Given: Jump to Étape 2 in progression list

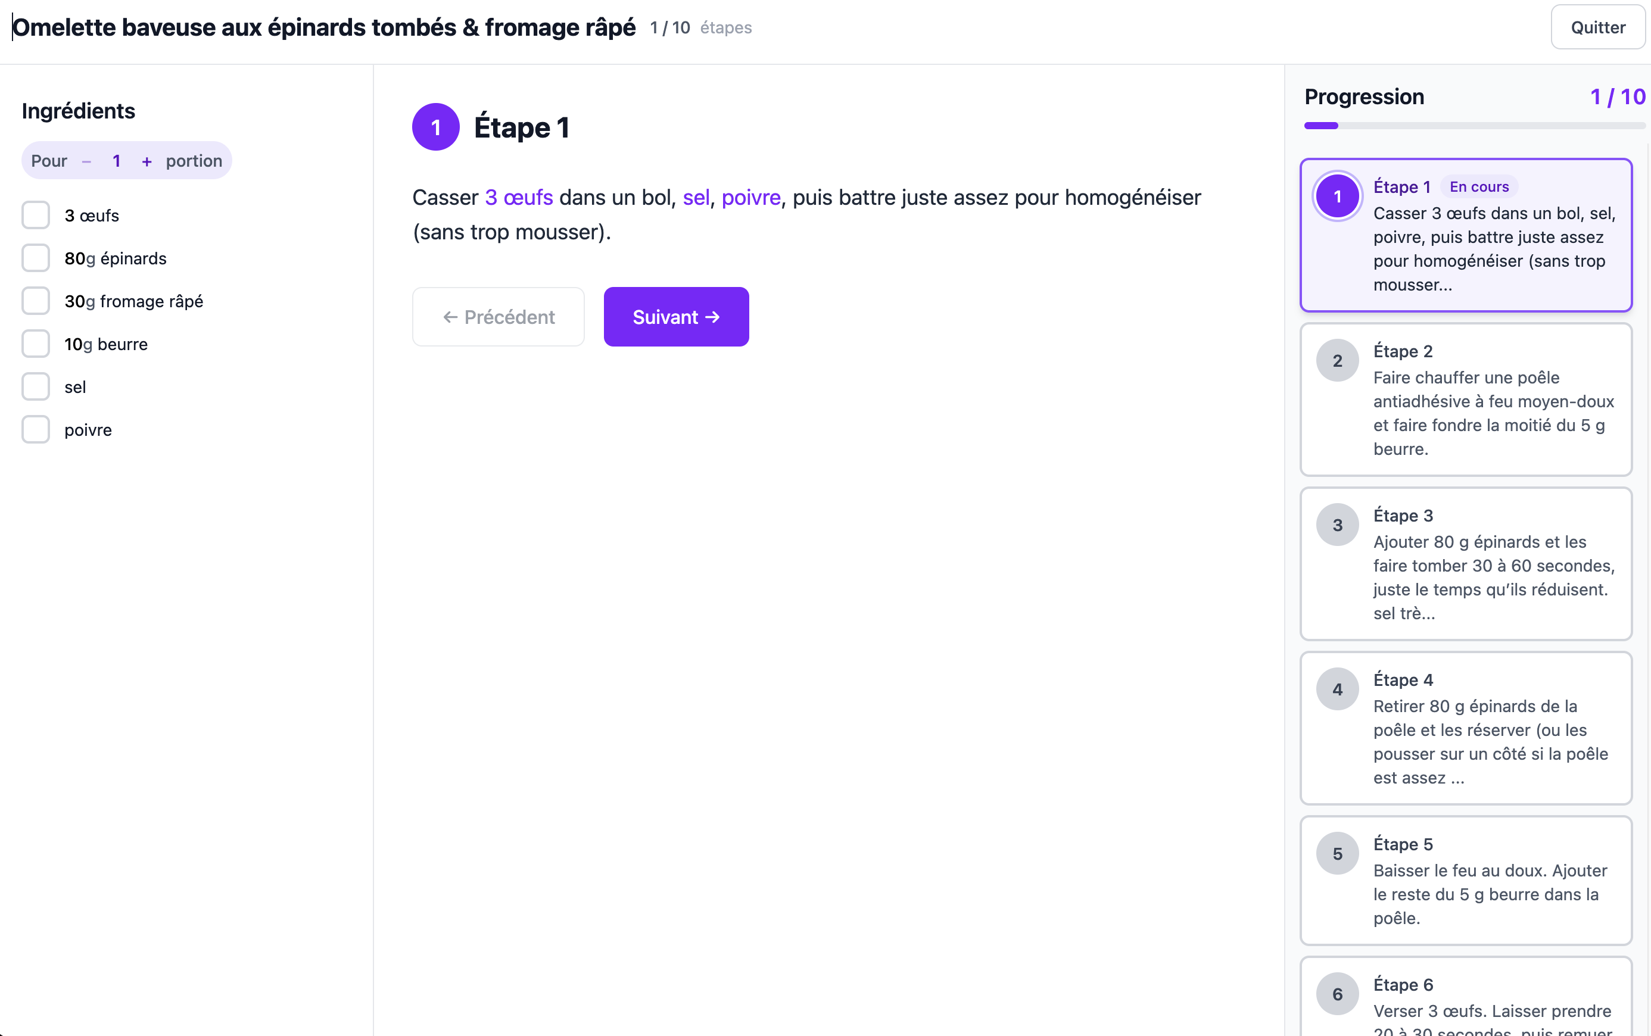Looking at the screenshot, I should click(x=1465, y=400).
